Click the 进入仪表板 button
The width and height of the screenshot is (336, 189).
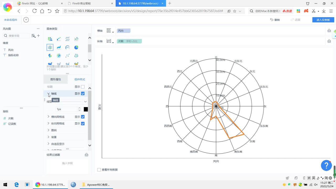323,20
